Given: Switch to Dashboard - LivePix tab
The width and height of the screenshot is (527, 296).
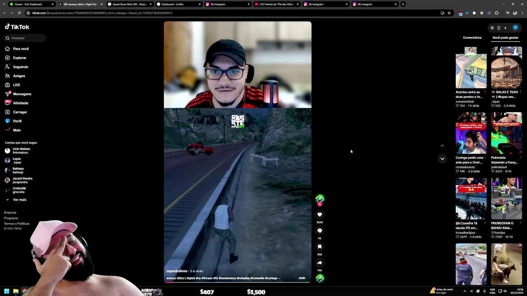Looking at the screenshot, I should [179, 4].
